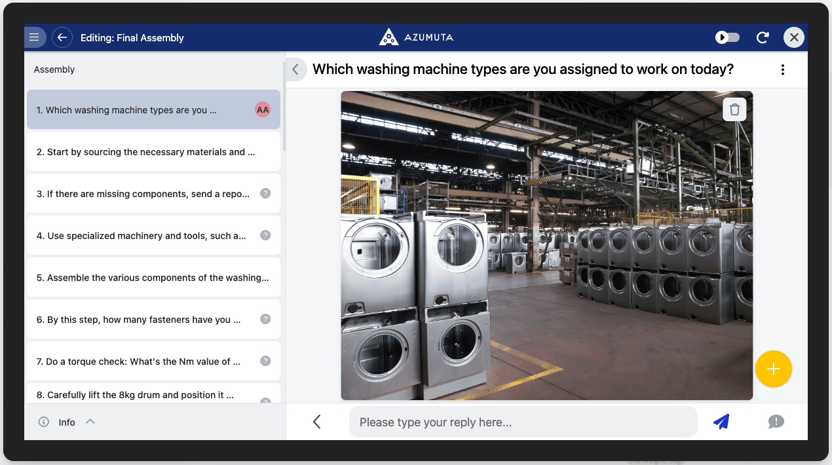The image size is (832, 465).
Task: Collapse sidebar with chevron beside question title
Action: (295, 69)
